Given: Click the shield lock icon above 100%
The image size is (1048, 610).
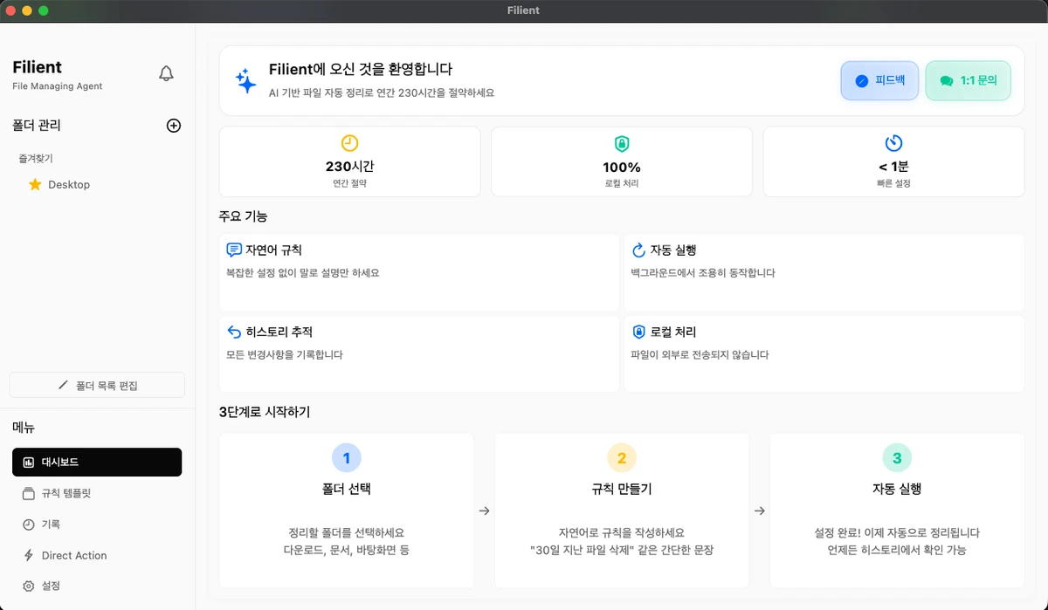Looking at the screenshot, I should tap(622, 144).
